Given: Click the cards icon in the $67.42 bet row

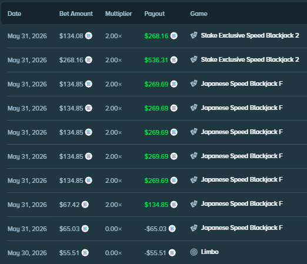Looking at the screenshot, I should tap(194, 204).
